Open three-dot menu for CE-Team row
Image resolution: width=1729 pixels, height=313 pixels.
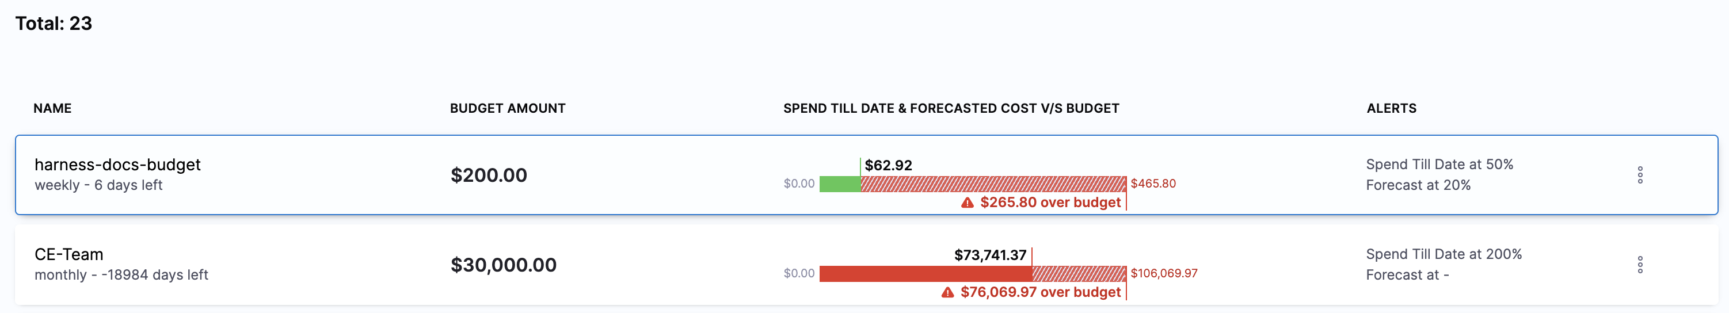(1640, 265)
